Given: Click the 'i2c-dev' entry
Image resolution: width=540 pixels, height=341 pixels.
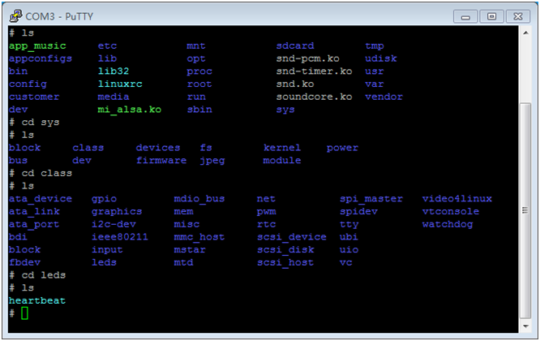Looking at the screenshot, I should point(114,224).
